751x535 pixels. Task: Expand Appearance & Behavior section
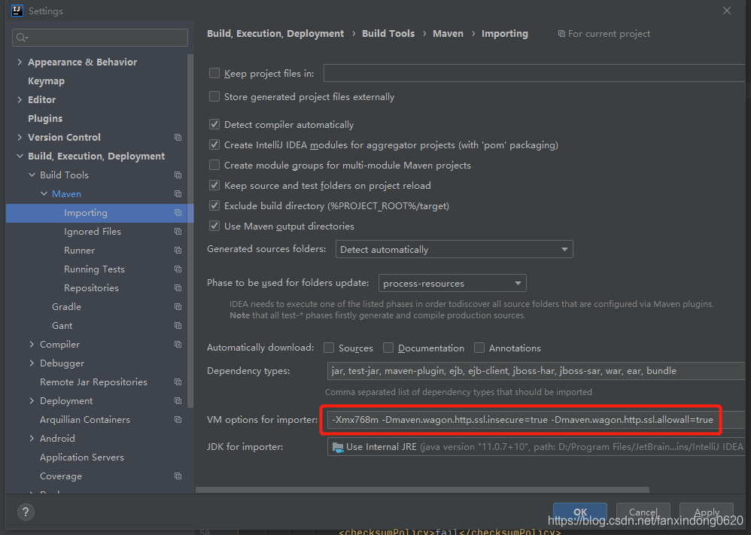[20, 62]
